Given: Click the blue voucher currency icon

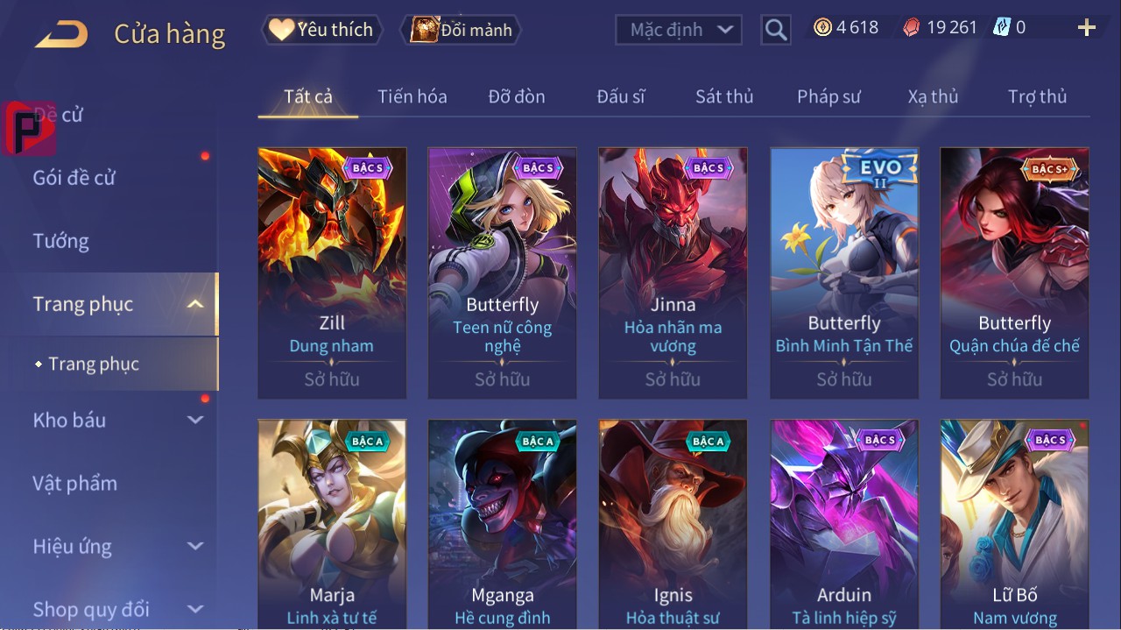Looking at the screenshot, I should pos(1002,28).
